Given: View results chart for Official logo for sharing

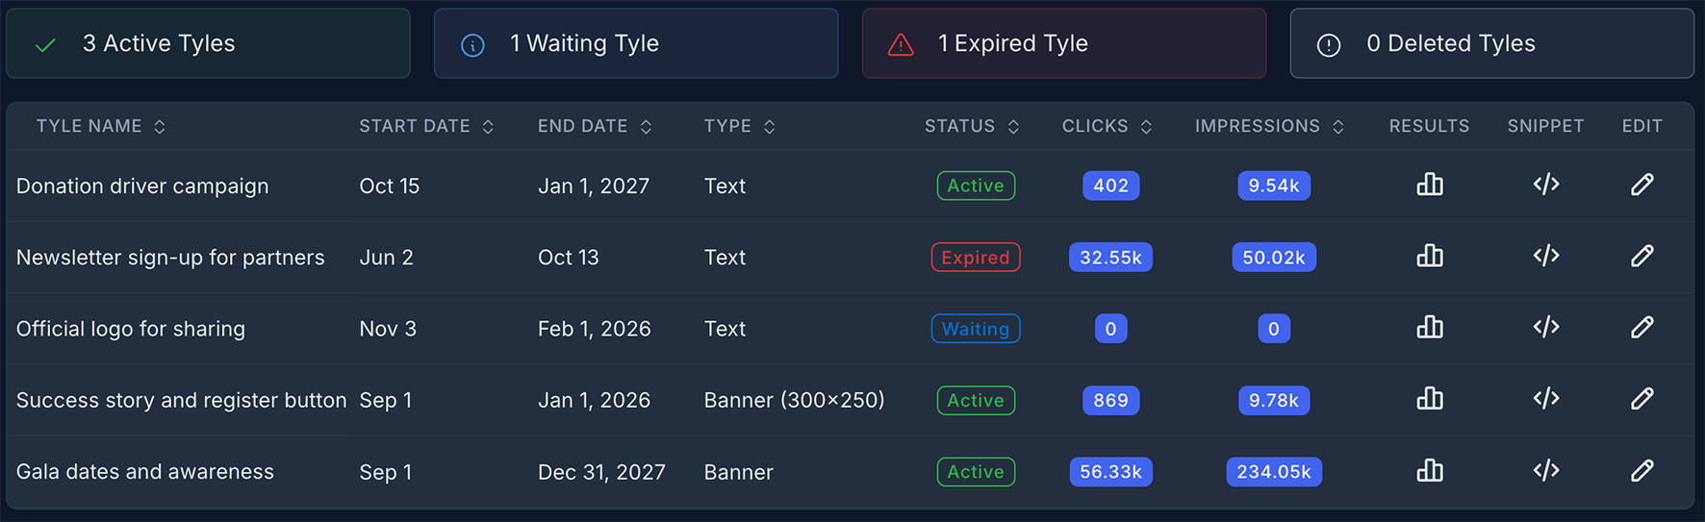Looking at the screenshot, I should click(1429, 328).
